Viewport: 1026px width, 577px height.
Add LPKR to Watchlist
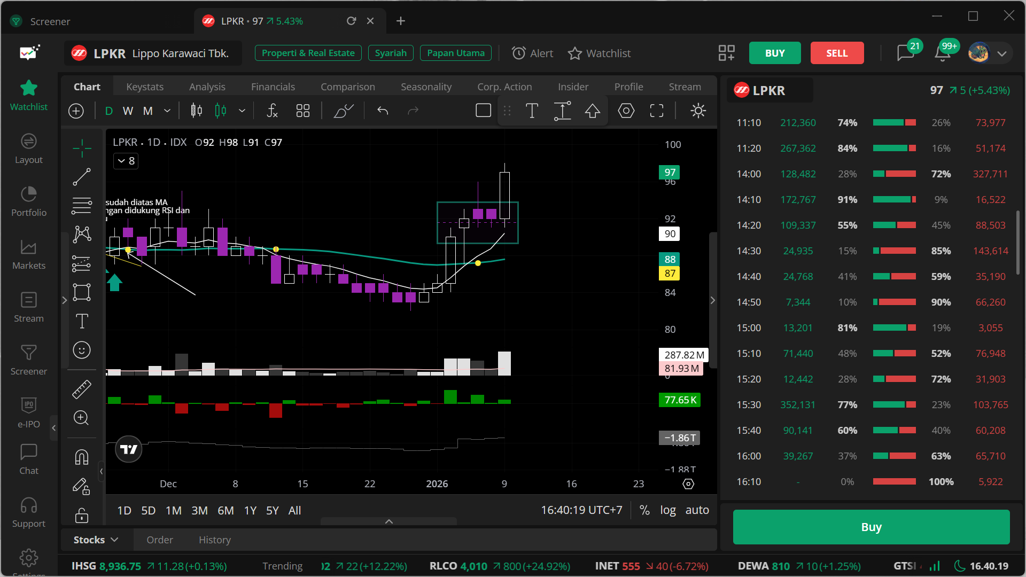pos(599,53)
